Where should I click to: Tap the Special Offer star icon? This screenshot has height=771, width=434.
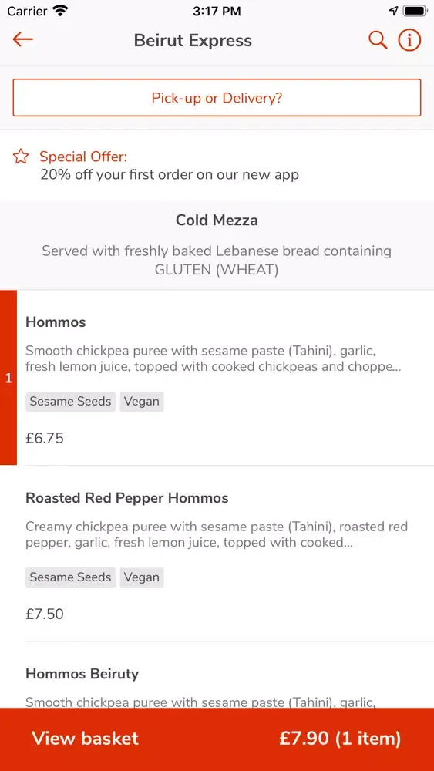pos(21,157)
